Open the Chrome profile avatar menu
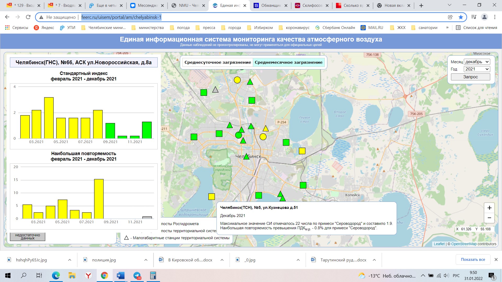This screenshot has width=502, height=282. click(x=484, y=17)
